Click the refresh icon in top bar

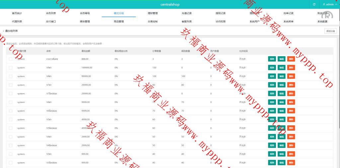click(x=314, y=5)
